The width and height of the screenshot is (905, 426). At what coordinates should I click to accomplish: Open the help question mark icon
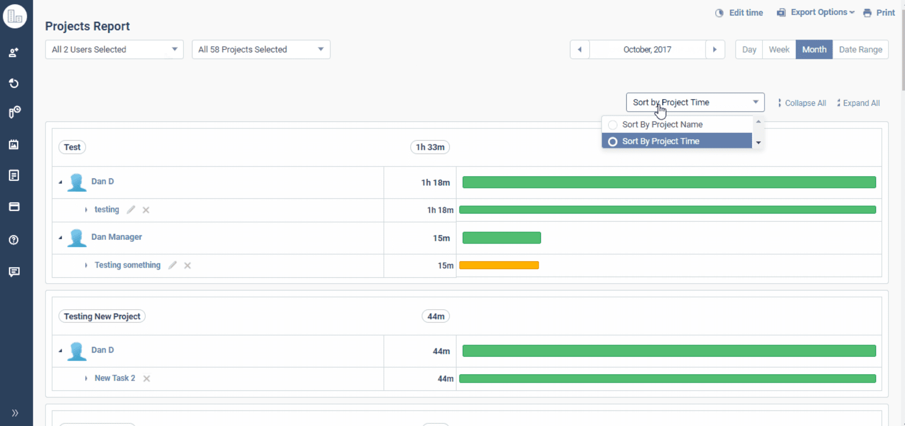click(14, 240)
